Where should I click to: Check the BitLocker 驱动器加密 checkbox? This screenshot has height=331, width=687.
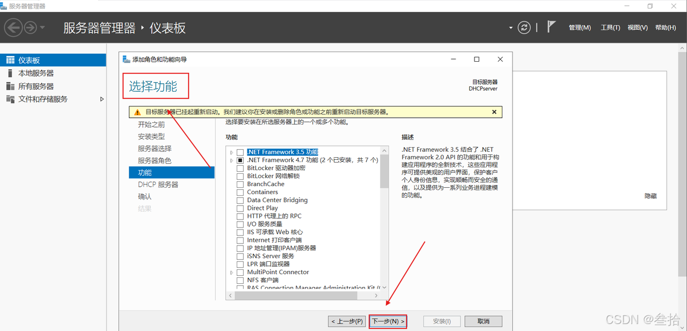tap(240, 168)
